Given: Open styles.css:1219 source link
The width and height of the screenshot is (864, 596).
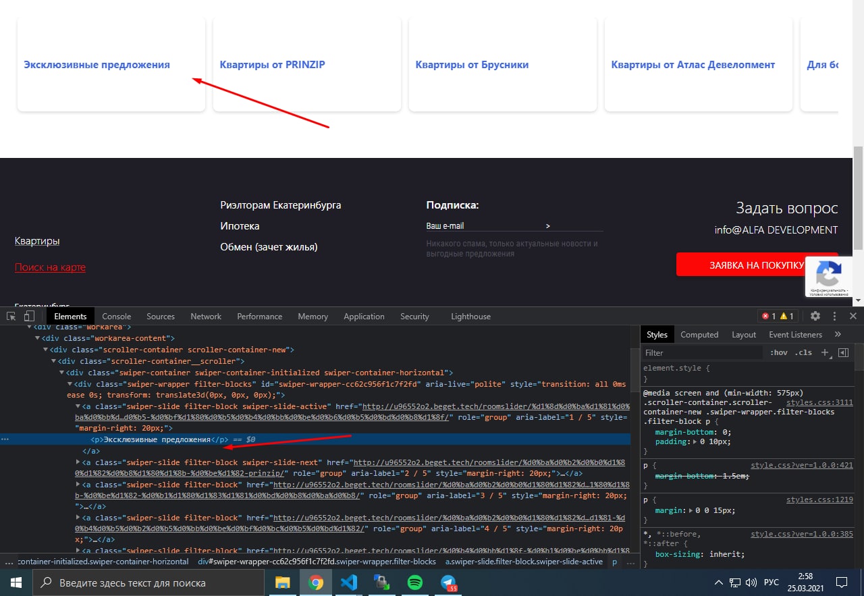Looking at the screenshot, I should [819, 499].
